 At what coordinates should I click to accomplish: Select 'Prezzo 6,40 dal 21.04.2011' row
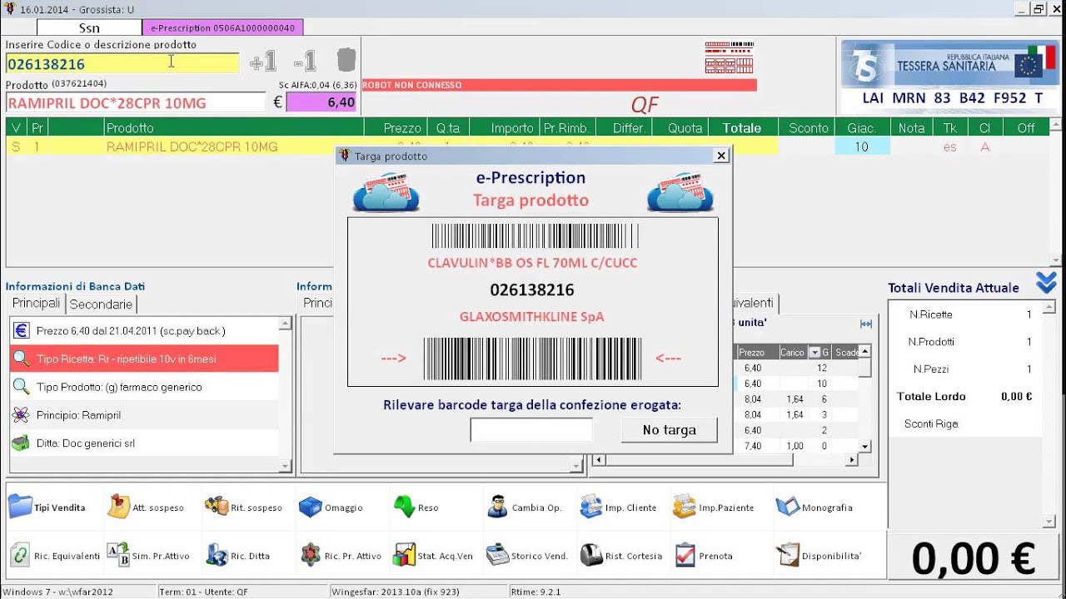[144, 331]
